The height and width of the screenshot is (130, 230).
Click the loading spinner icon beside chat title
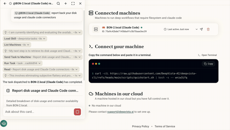coord(10,3)
